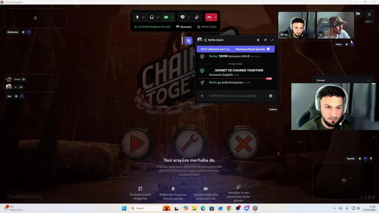379x213 pixels.
Task: Click the Ses widget label
Action: point(9,96)
